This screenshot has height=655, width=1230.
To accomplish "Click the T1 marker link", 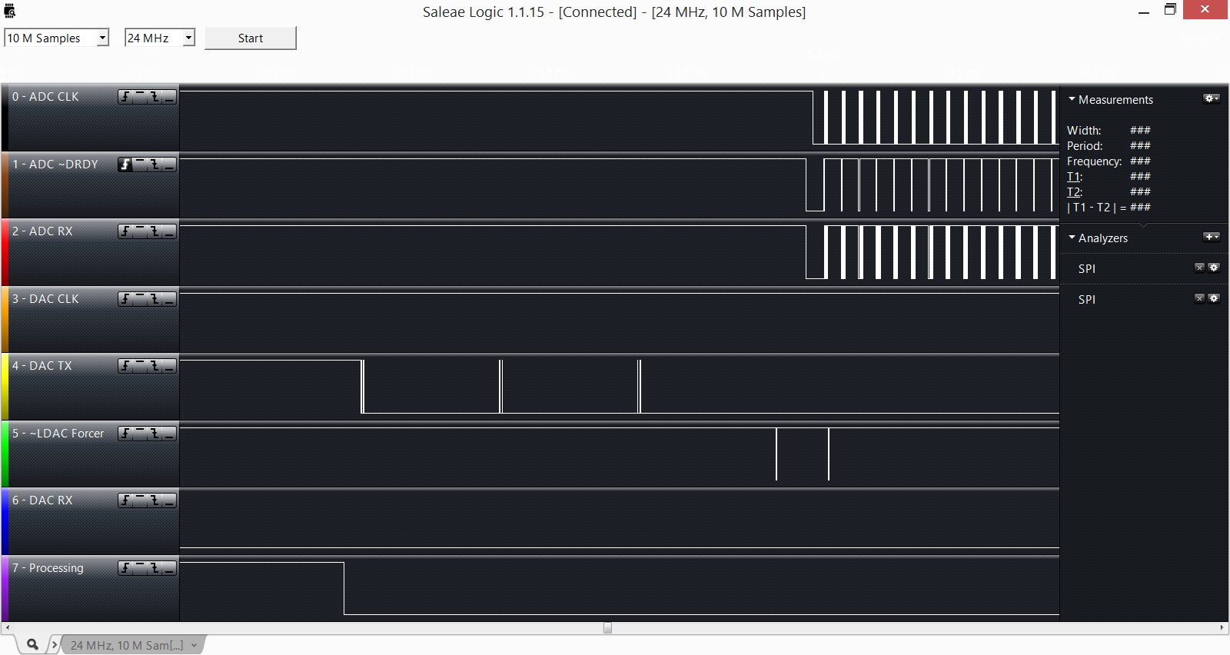I will [x=1074, y=177].
